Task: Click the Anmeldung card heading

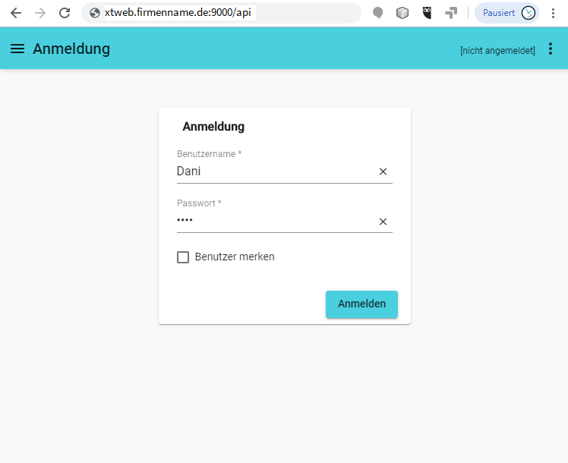Action: click(x=213, y=127)
